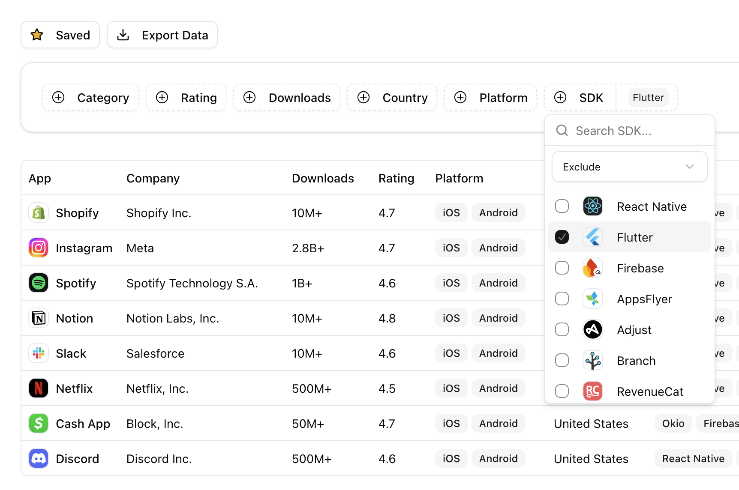Click the Branch logo in SDK list
The image size is (739, 490).
(x=593, y=360)
